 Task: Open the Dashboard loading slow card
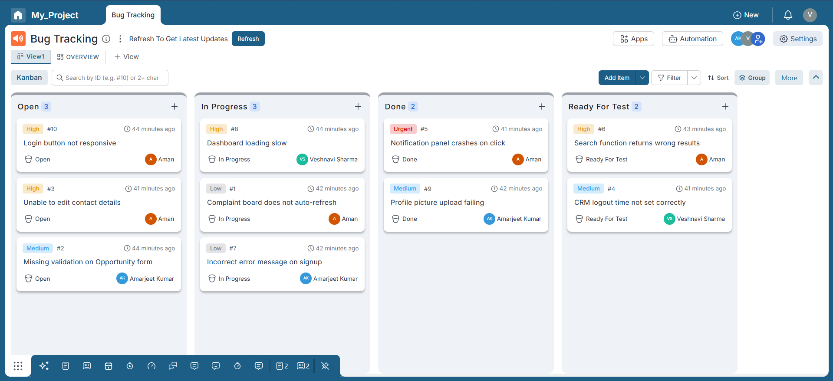(282, 145)
